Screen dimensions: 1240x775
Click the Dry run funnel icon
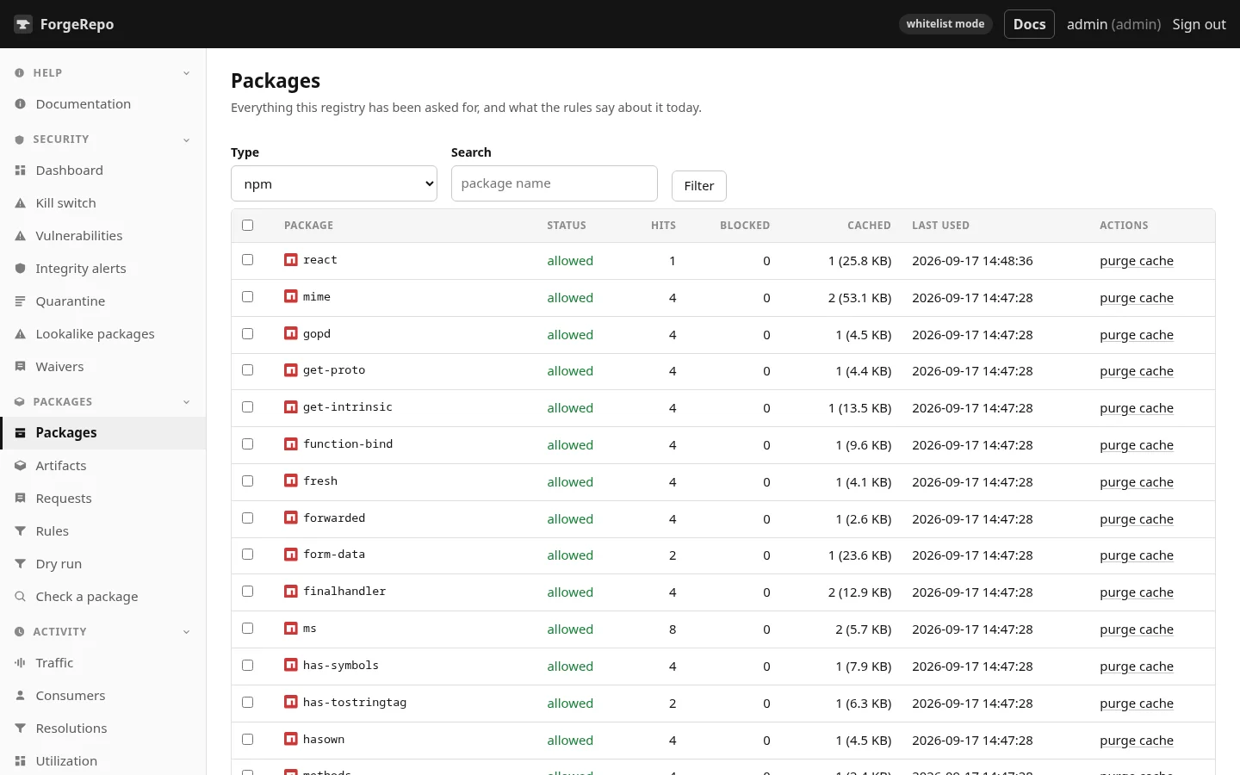(20, 564)
